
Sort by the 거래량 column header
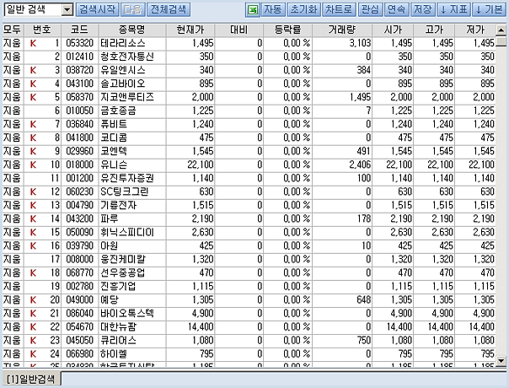pyautogui.click(x=342, y=30)
